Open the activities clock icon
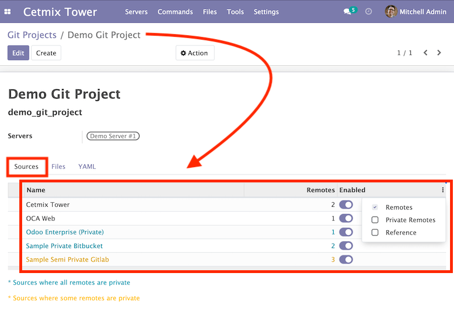The image size is (454, 311). click(x=368, y=11)
